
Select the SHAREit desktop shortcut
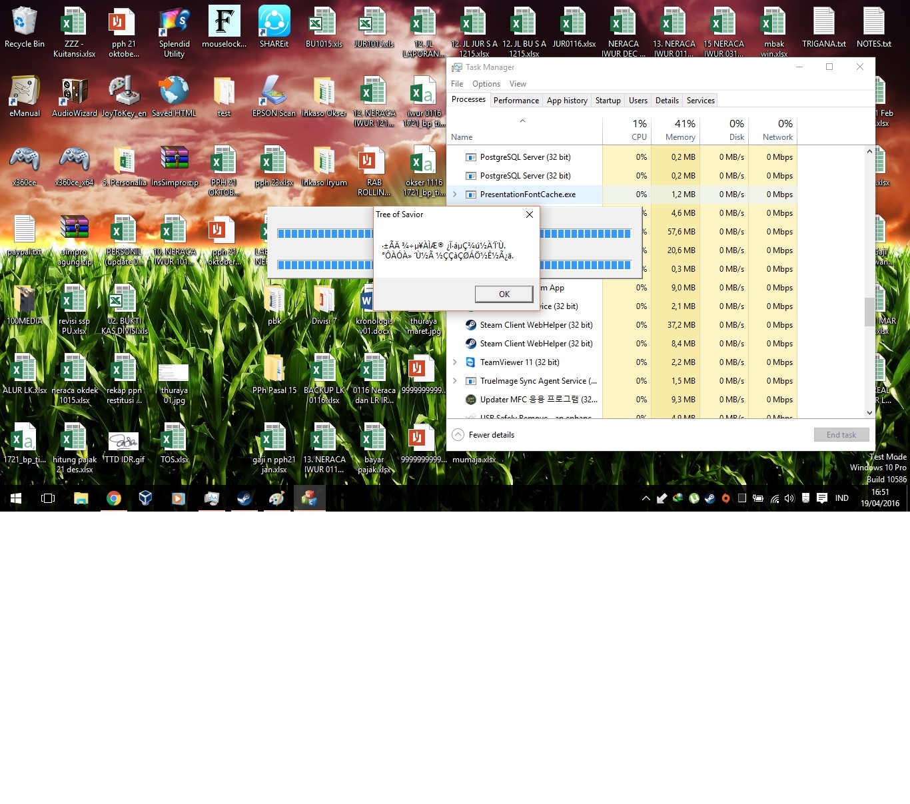click(274, 27)
